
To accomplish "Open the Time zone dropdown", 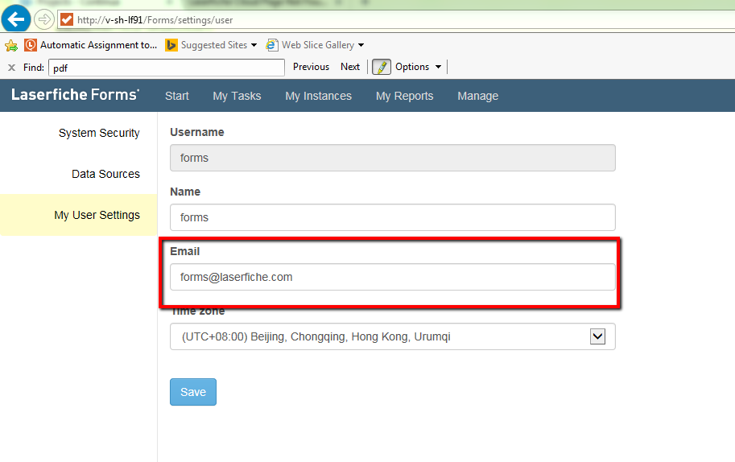I will 392,336.
